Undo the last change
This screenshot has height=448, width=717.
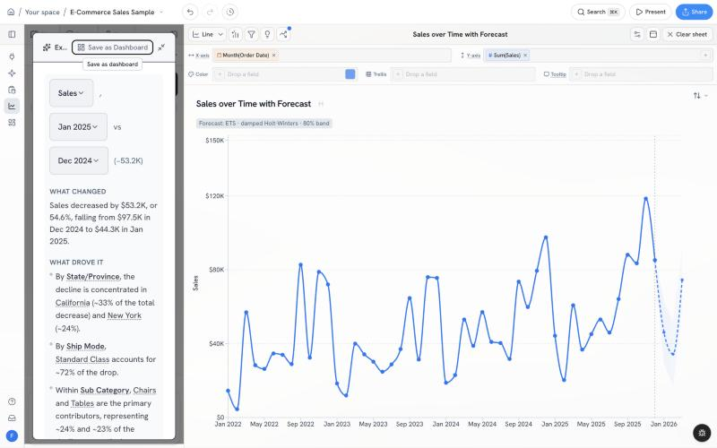(x=190, y=12)
